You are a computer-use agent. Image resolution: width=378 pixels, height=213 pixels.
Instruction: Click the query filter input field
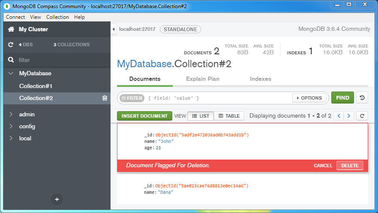(x=219, y=98)
